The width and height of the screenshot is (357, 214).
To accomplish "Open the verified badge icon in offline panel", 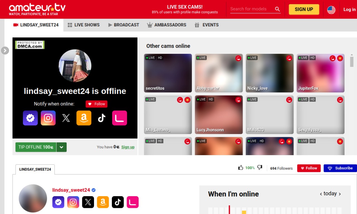I will tap(30, 118).
